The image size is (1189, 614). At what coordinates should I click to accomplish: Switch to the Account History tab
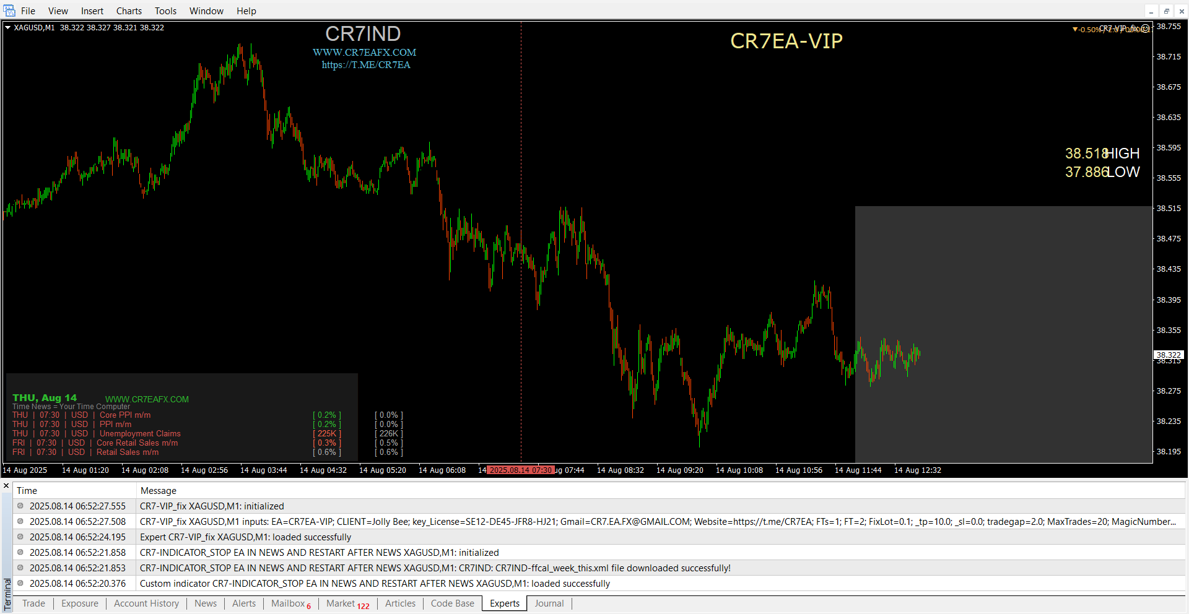[x=146, y=603]
